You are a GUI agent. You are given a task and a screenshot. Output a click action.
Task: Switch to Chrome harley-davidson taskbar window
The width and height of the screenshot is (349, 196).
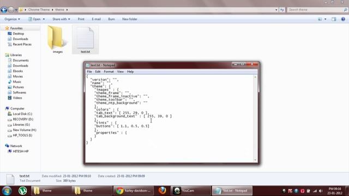(133, 191)
